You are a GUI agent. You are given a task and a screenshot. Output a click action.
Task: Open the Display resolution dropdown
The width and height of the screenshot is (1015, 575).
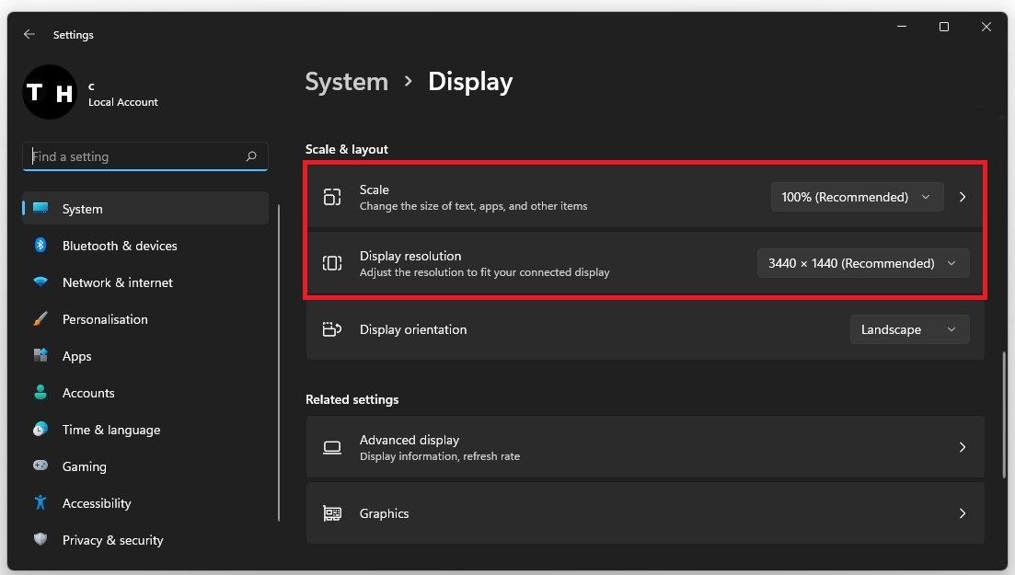tap(862, 263)
